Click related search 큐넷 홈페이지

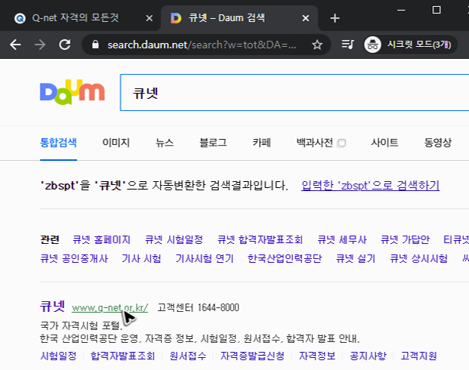click(102, 239)
